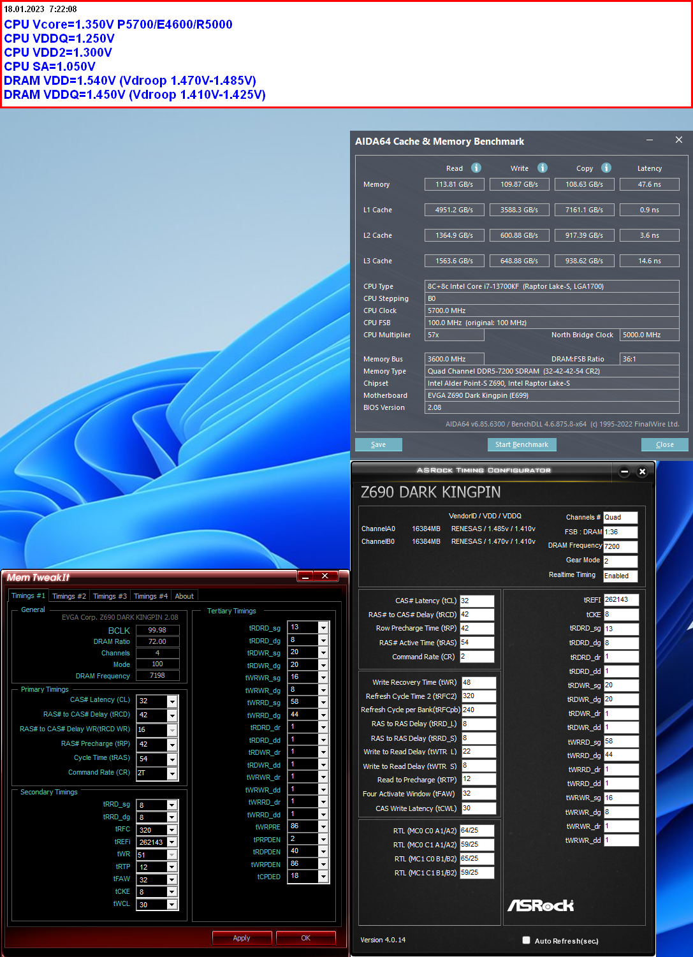Click the FSB : DRAM field showing 1:36
The image size is (693, 957).
tap(620, 532)
